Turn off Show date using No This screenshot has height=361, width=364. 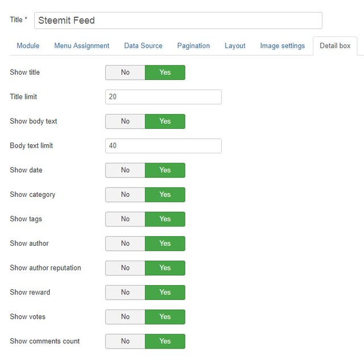[125, 170]
